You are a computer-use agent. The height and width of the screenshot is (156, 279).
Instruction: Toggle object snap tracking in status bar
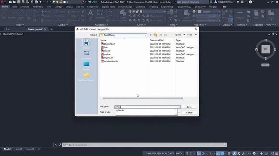click(x=218, y=153)
